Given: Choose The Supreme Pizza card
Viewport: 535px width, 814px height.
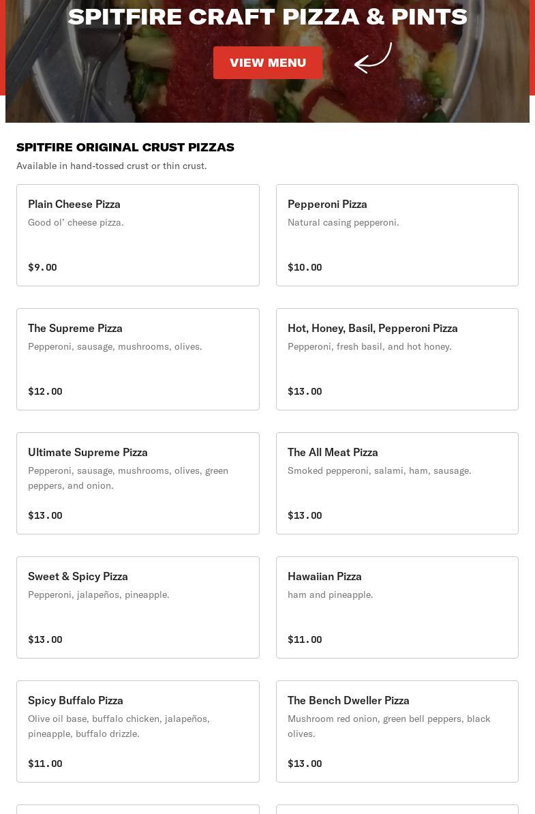Looking at the screenshot, I should (x=138, y=359).
